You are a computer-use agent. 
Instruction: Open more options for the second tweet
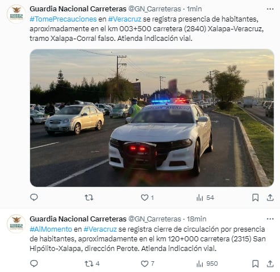(270, 219)
